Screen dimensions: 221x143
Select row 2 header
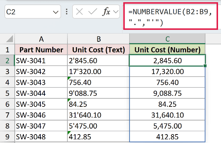coord(7,60)
